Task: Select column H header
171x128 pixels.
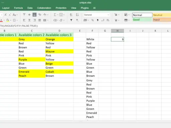Action: (118, 31)
